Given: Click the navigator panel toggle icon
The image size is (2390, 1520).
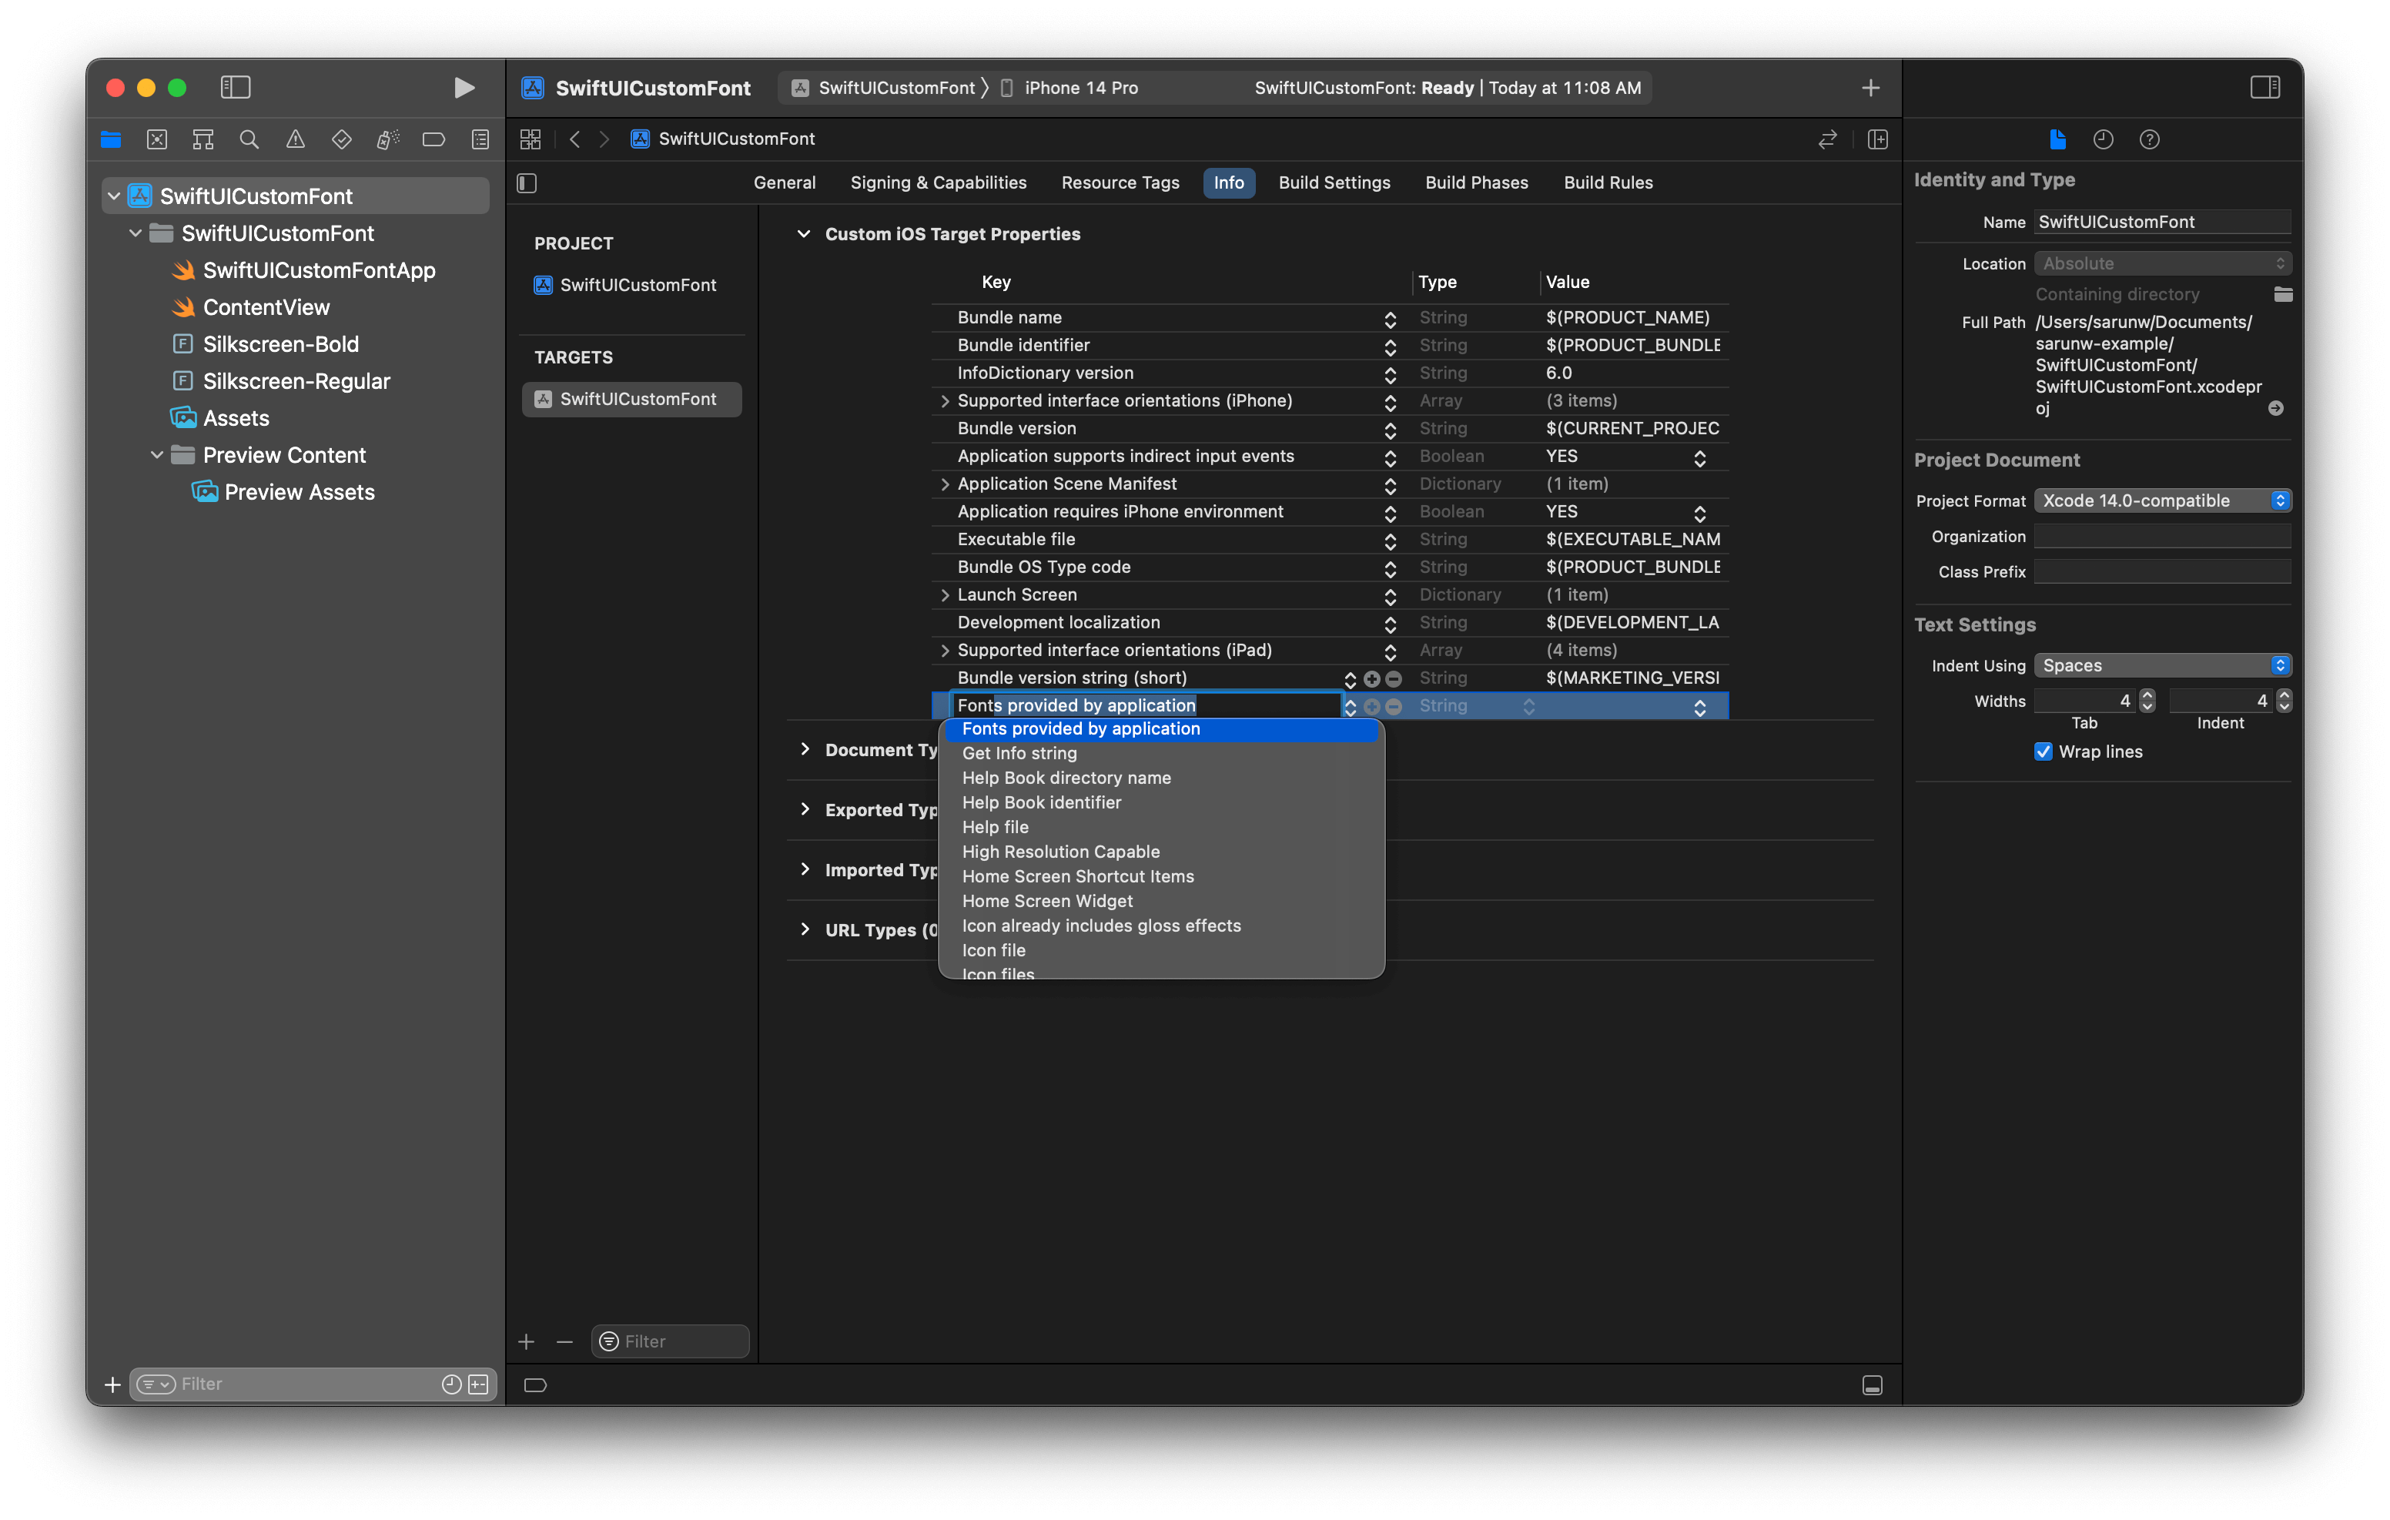Looking at the screenshot, I should click(235, 85).
